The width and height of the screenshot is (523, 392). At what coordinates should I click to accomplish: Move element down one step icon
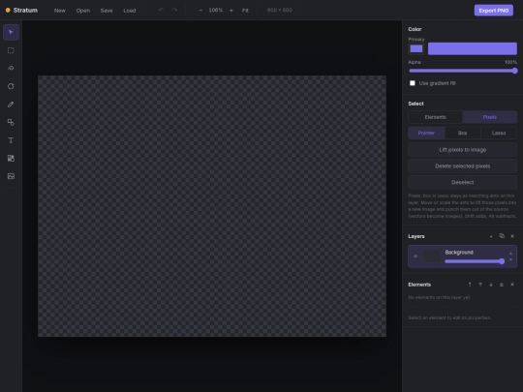491,285
